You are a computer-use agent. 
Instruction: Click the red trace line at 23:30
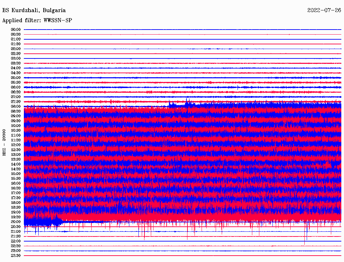(x=182, y=256)
